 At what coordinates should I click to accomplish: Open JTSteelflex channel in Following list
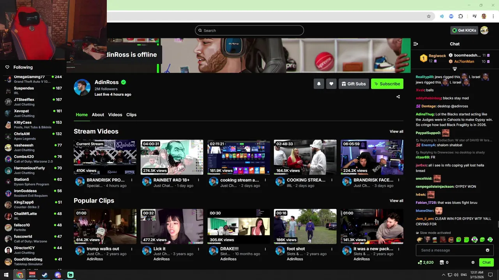[33, 102]
